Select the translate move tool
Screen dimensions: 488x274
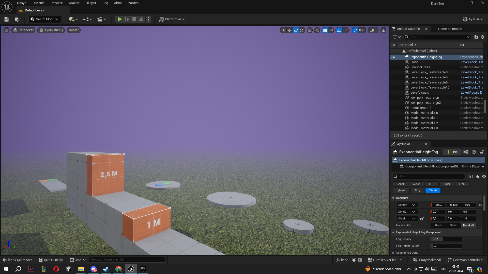(289, 30)
